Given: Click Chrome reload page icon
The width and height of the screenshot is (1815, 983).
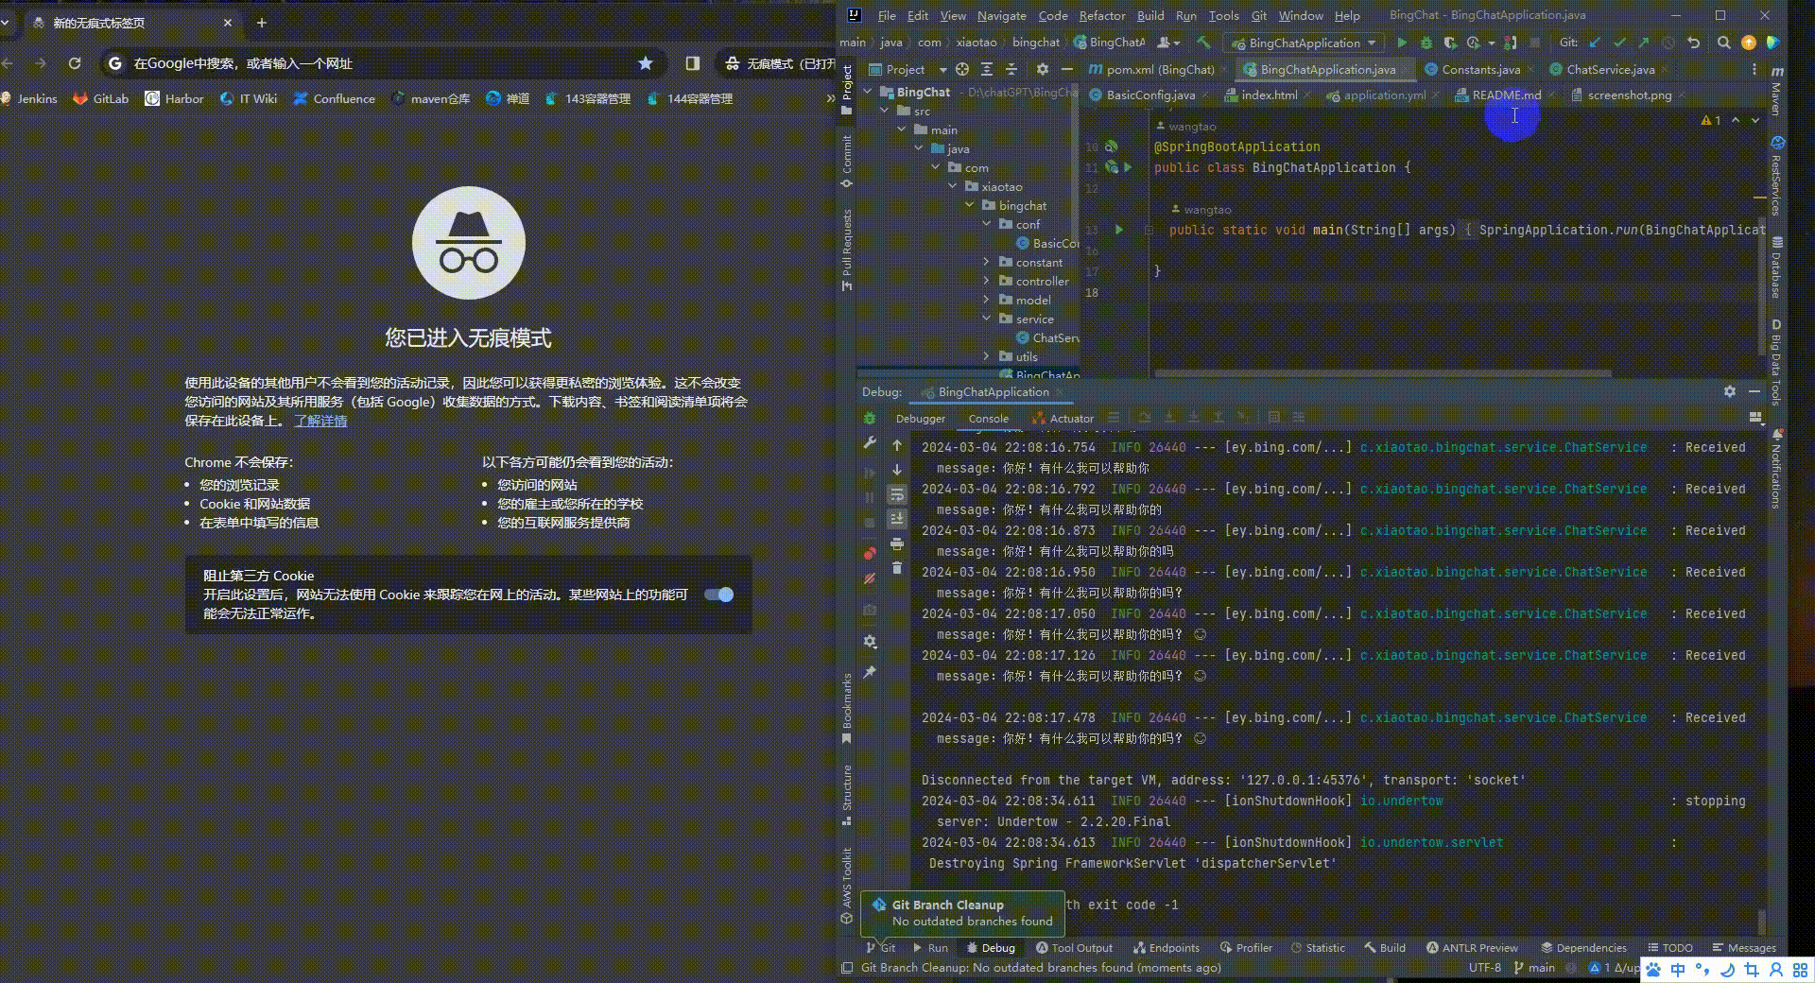Looking at the screenshot, I should pyautogui.click(x=75, y=63).
